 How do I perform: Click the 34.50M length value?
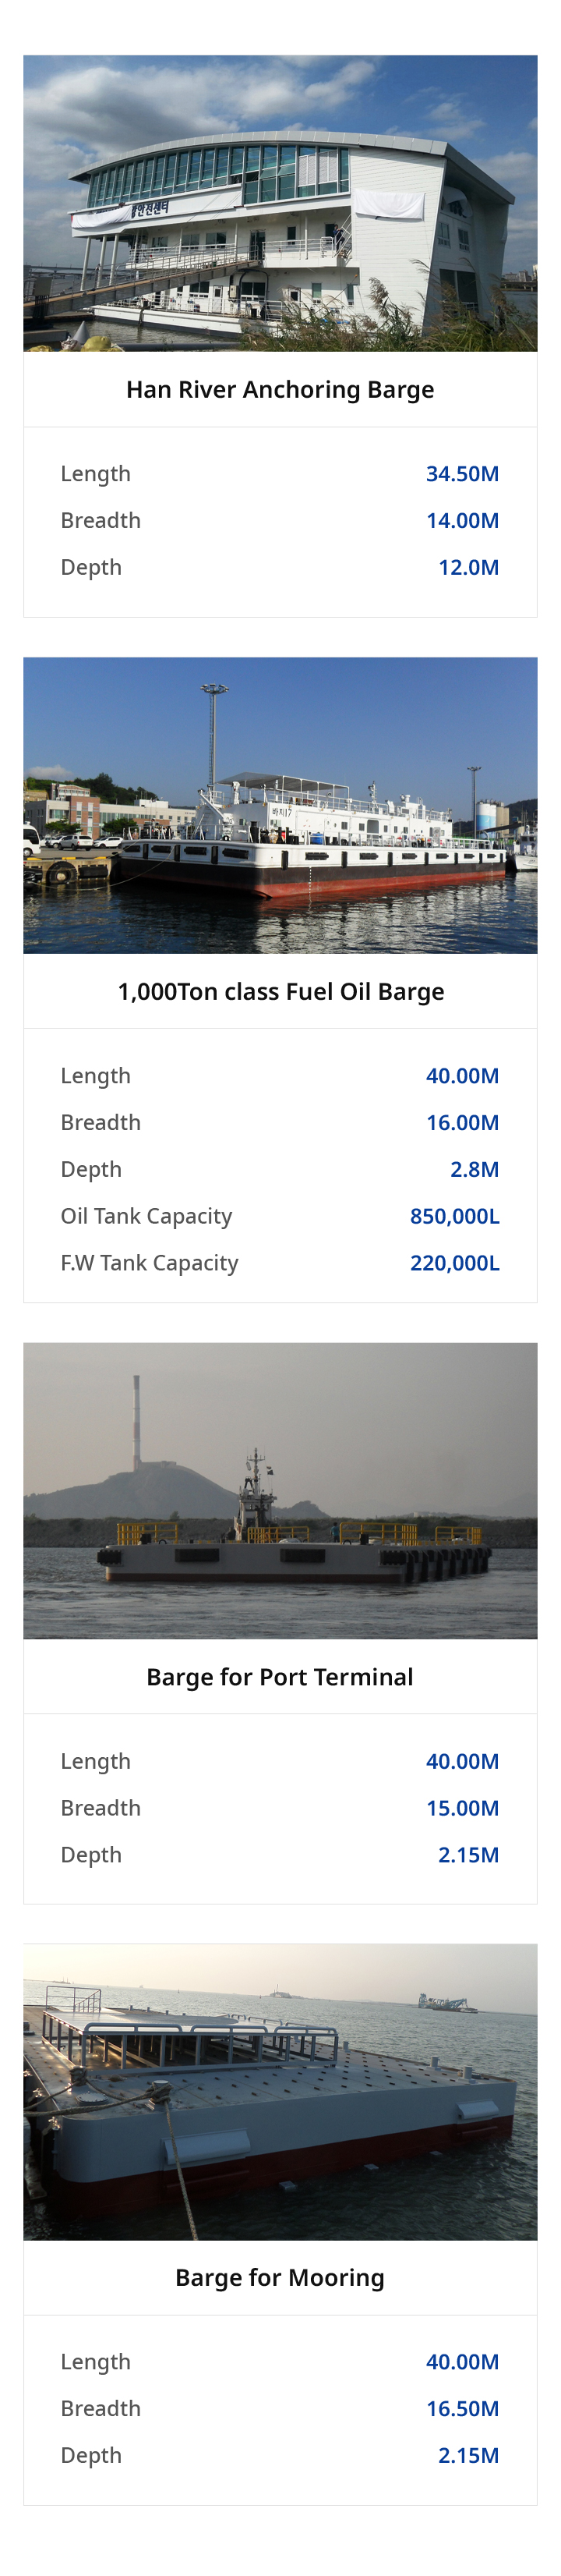[462, 474]
